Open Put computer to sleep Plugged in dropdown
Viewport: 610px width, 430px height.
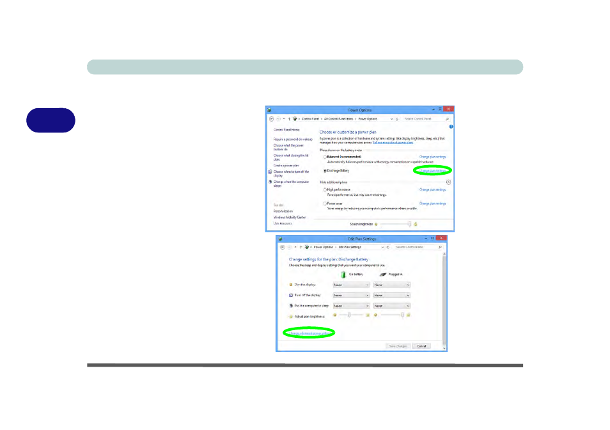click(392, 307)
